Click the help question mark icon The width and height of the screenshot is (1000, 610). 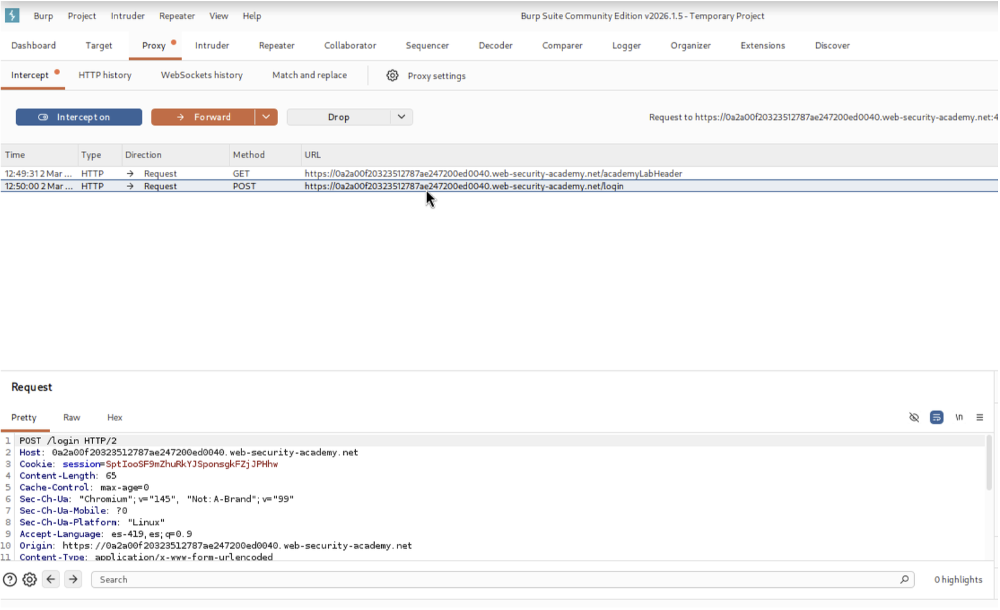(10, 580)
